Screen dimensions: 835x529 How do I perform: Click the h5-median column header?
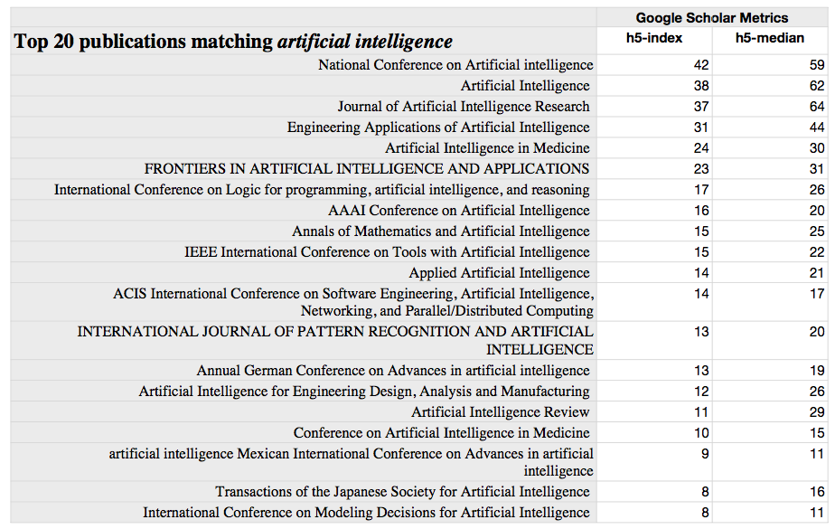click(x=771, y=38)
